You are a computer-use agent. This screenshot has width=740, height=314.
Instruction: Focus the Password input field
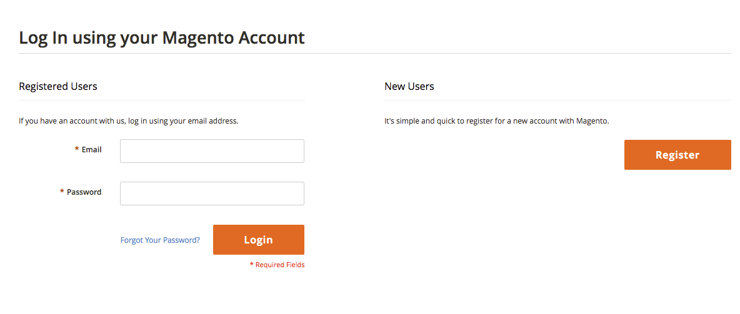point(212,194)
